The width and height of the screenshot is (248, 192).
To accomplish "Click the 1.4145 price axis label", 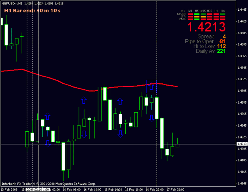I will tap(242, 183).
